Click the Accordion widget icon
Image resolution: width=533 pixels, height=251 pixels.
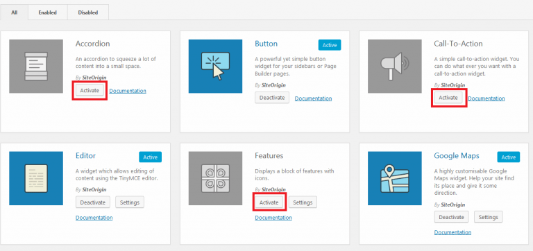point(36,67)
